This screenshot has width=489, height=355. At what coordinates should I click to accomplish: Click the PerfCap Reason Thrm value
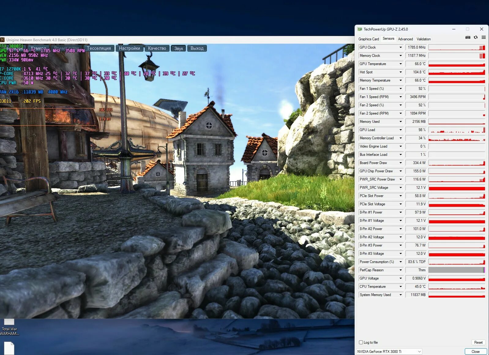click(x=416, y=270)
